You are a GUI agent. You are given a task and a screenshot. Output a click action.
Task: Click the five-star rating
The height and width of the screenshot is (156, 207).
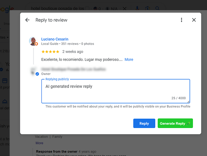coord(50,52)
